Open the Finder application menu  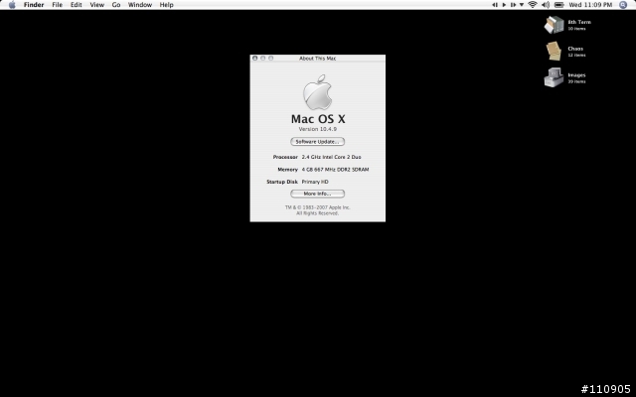(34, 5)
